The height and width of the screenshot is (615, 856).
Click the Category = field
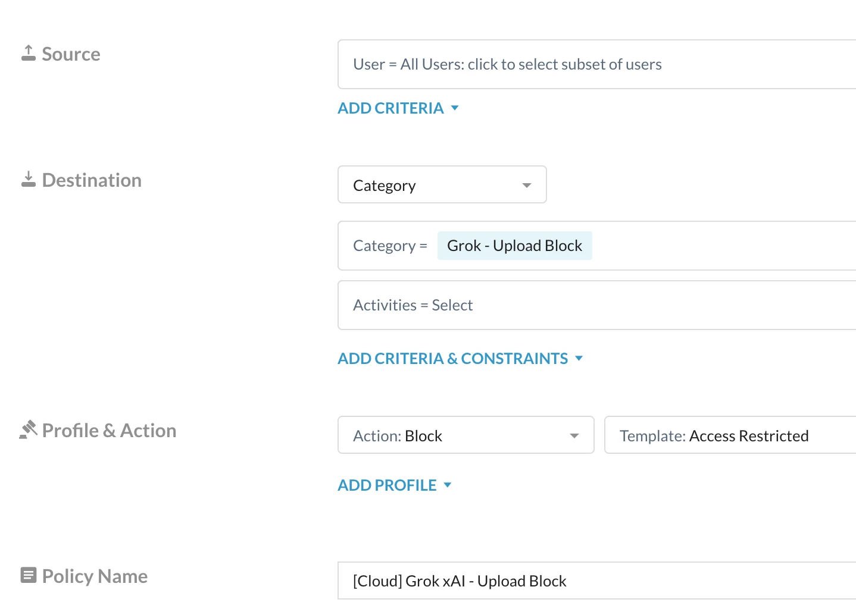click(x=597, y=246)
